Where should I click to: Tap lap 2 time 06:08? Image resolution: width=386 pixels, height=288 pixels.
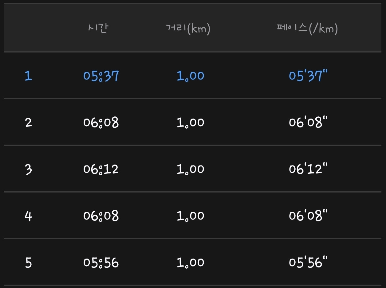[x=101, y=123]
